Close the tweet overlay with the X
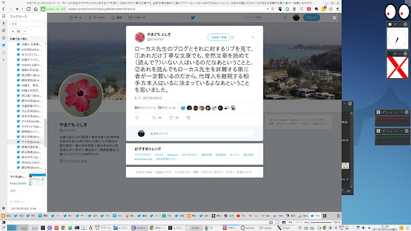 (x=335, y=18)
